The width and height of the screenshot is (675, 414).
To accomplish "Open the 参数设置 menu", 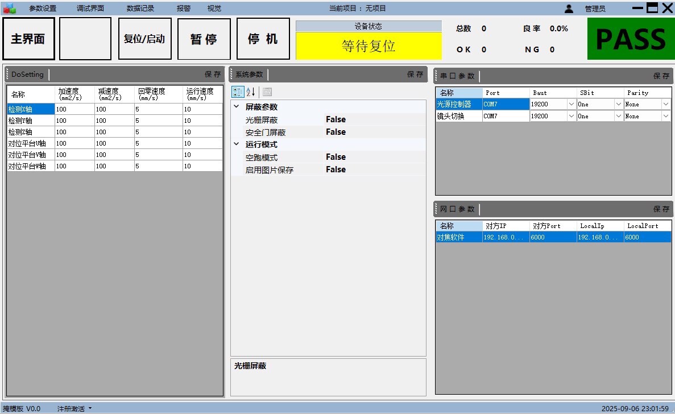I will coord(43,8).
